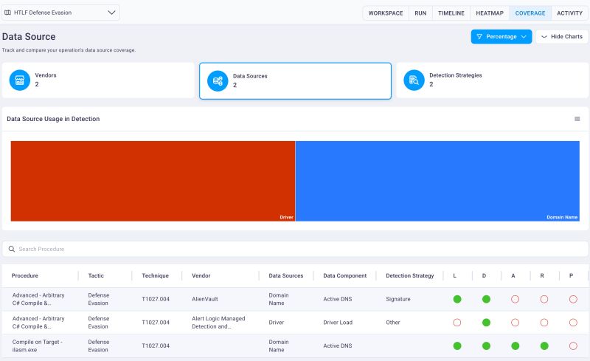Click the blue Domain Name treemap block

click(437, 181)
